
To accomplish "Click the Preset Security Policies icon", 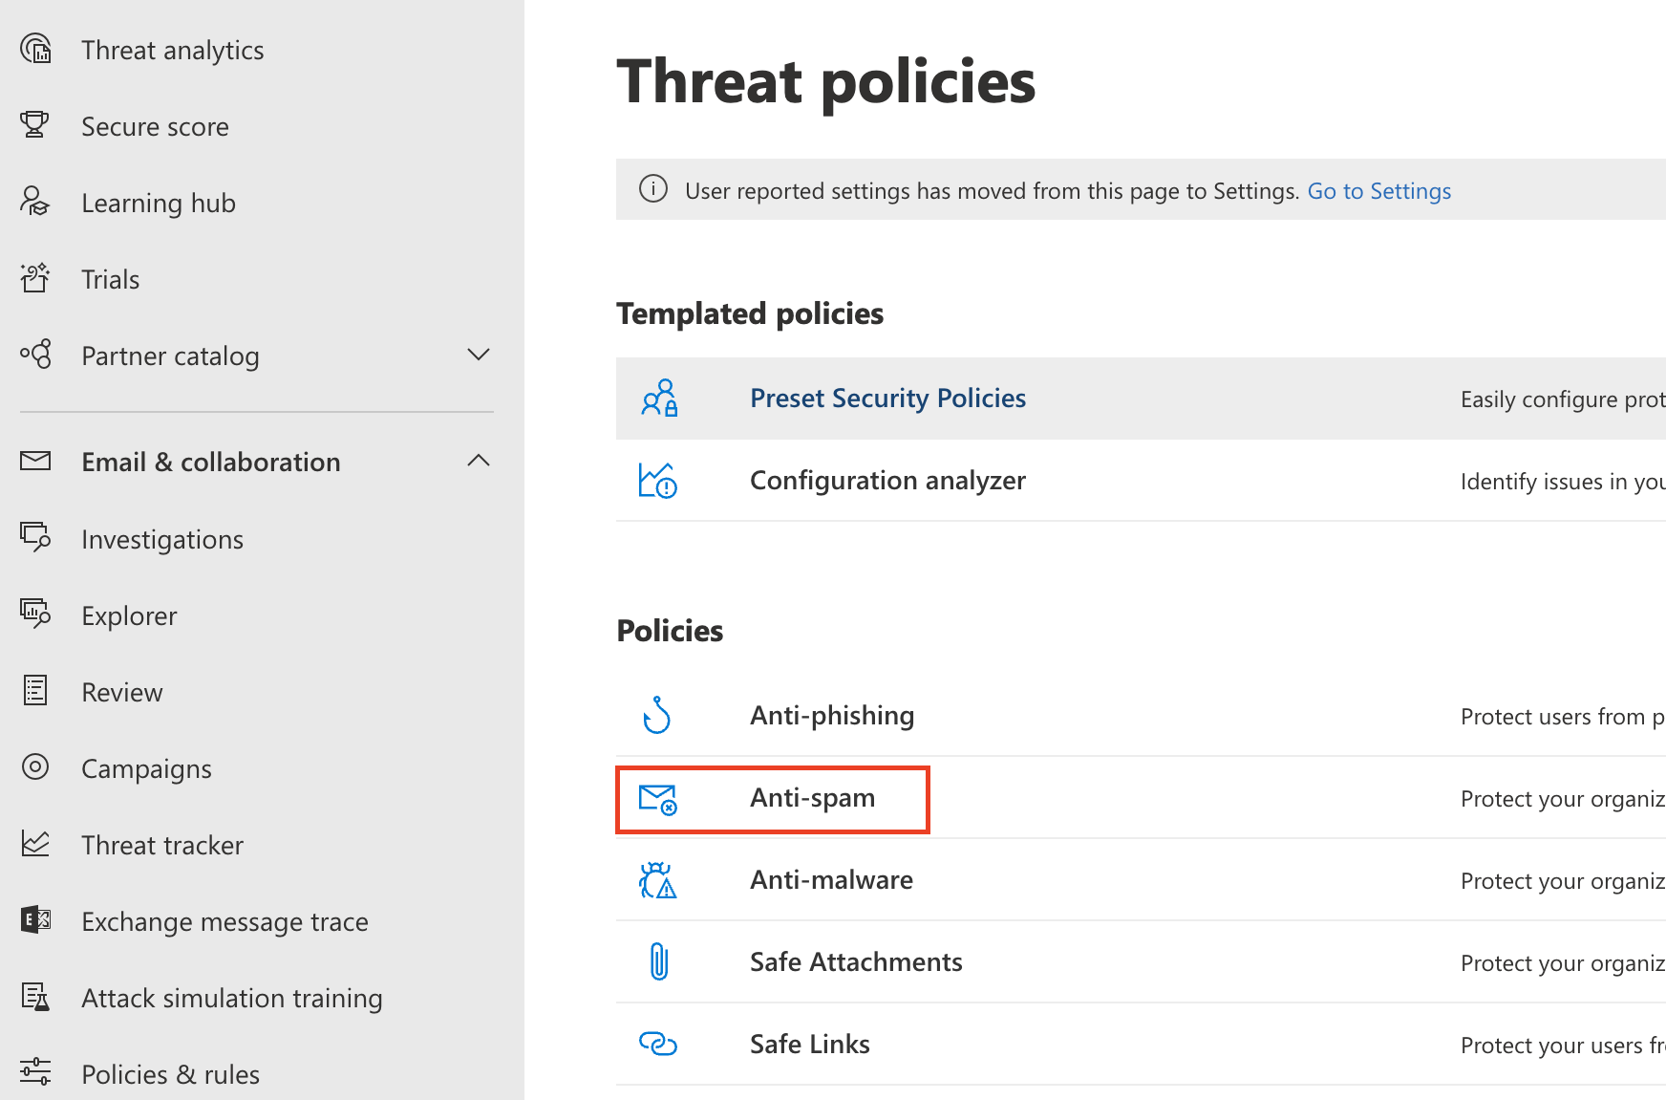I will [x=659, y=399].
